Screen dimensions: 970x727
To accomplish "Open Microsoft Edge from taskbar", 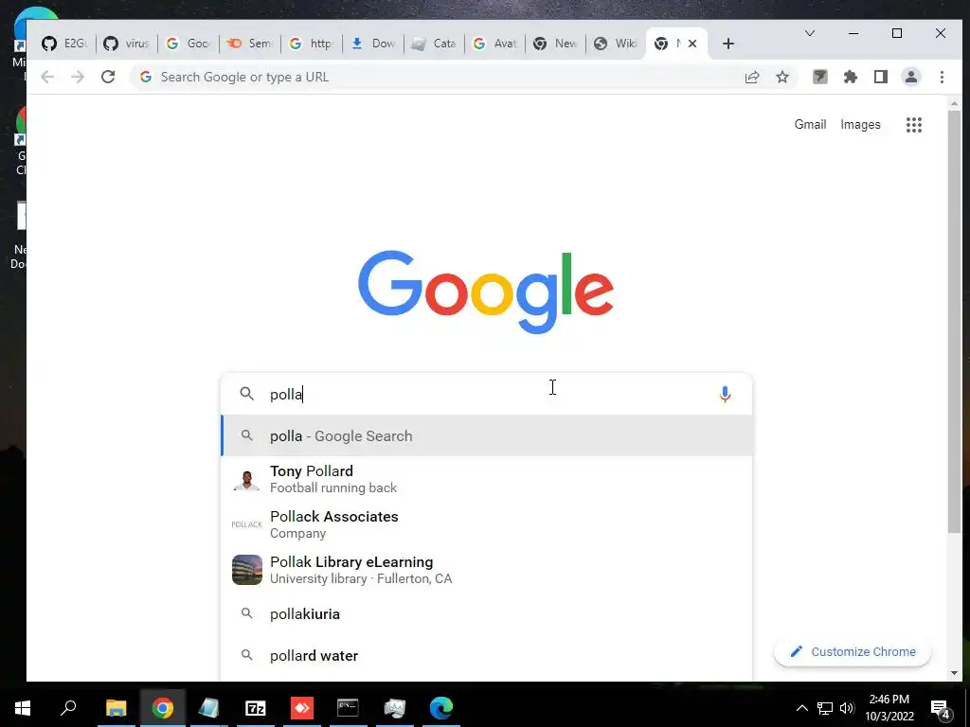I will point(441,708).
